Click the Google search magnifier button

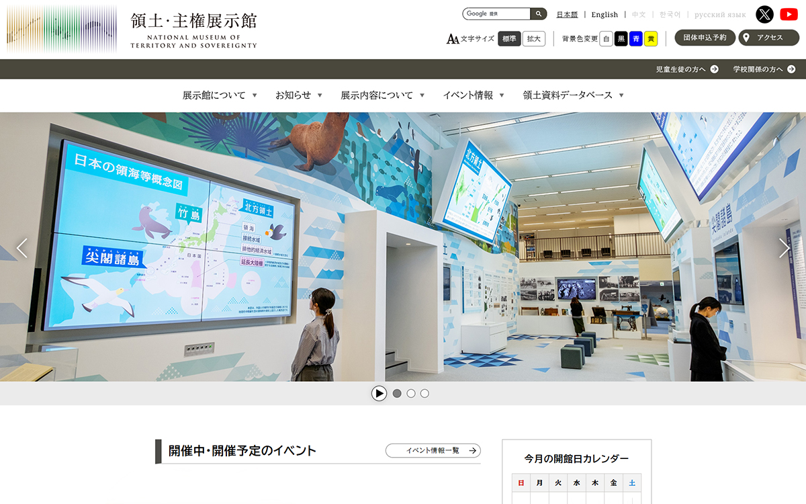pos(539,14)
